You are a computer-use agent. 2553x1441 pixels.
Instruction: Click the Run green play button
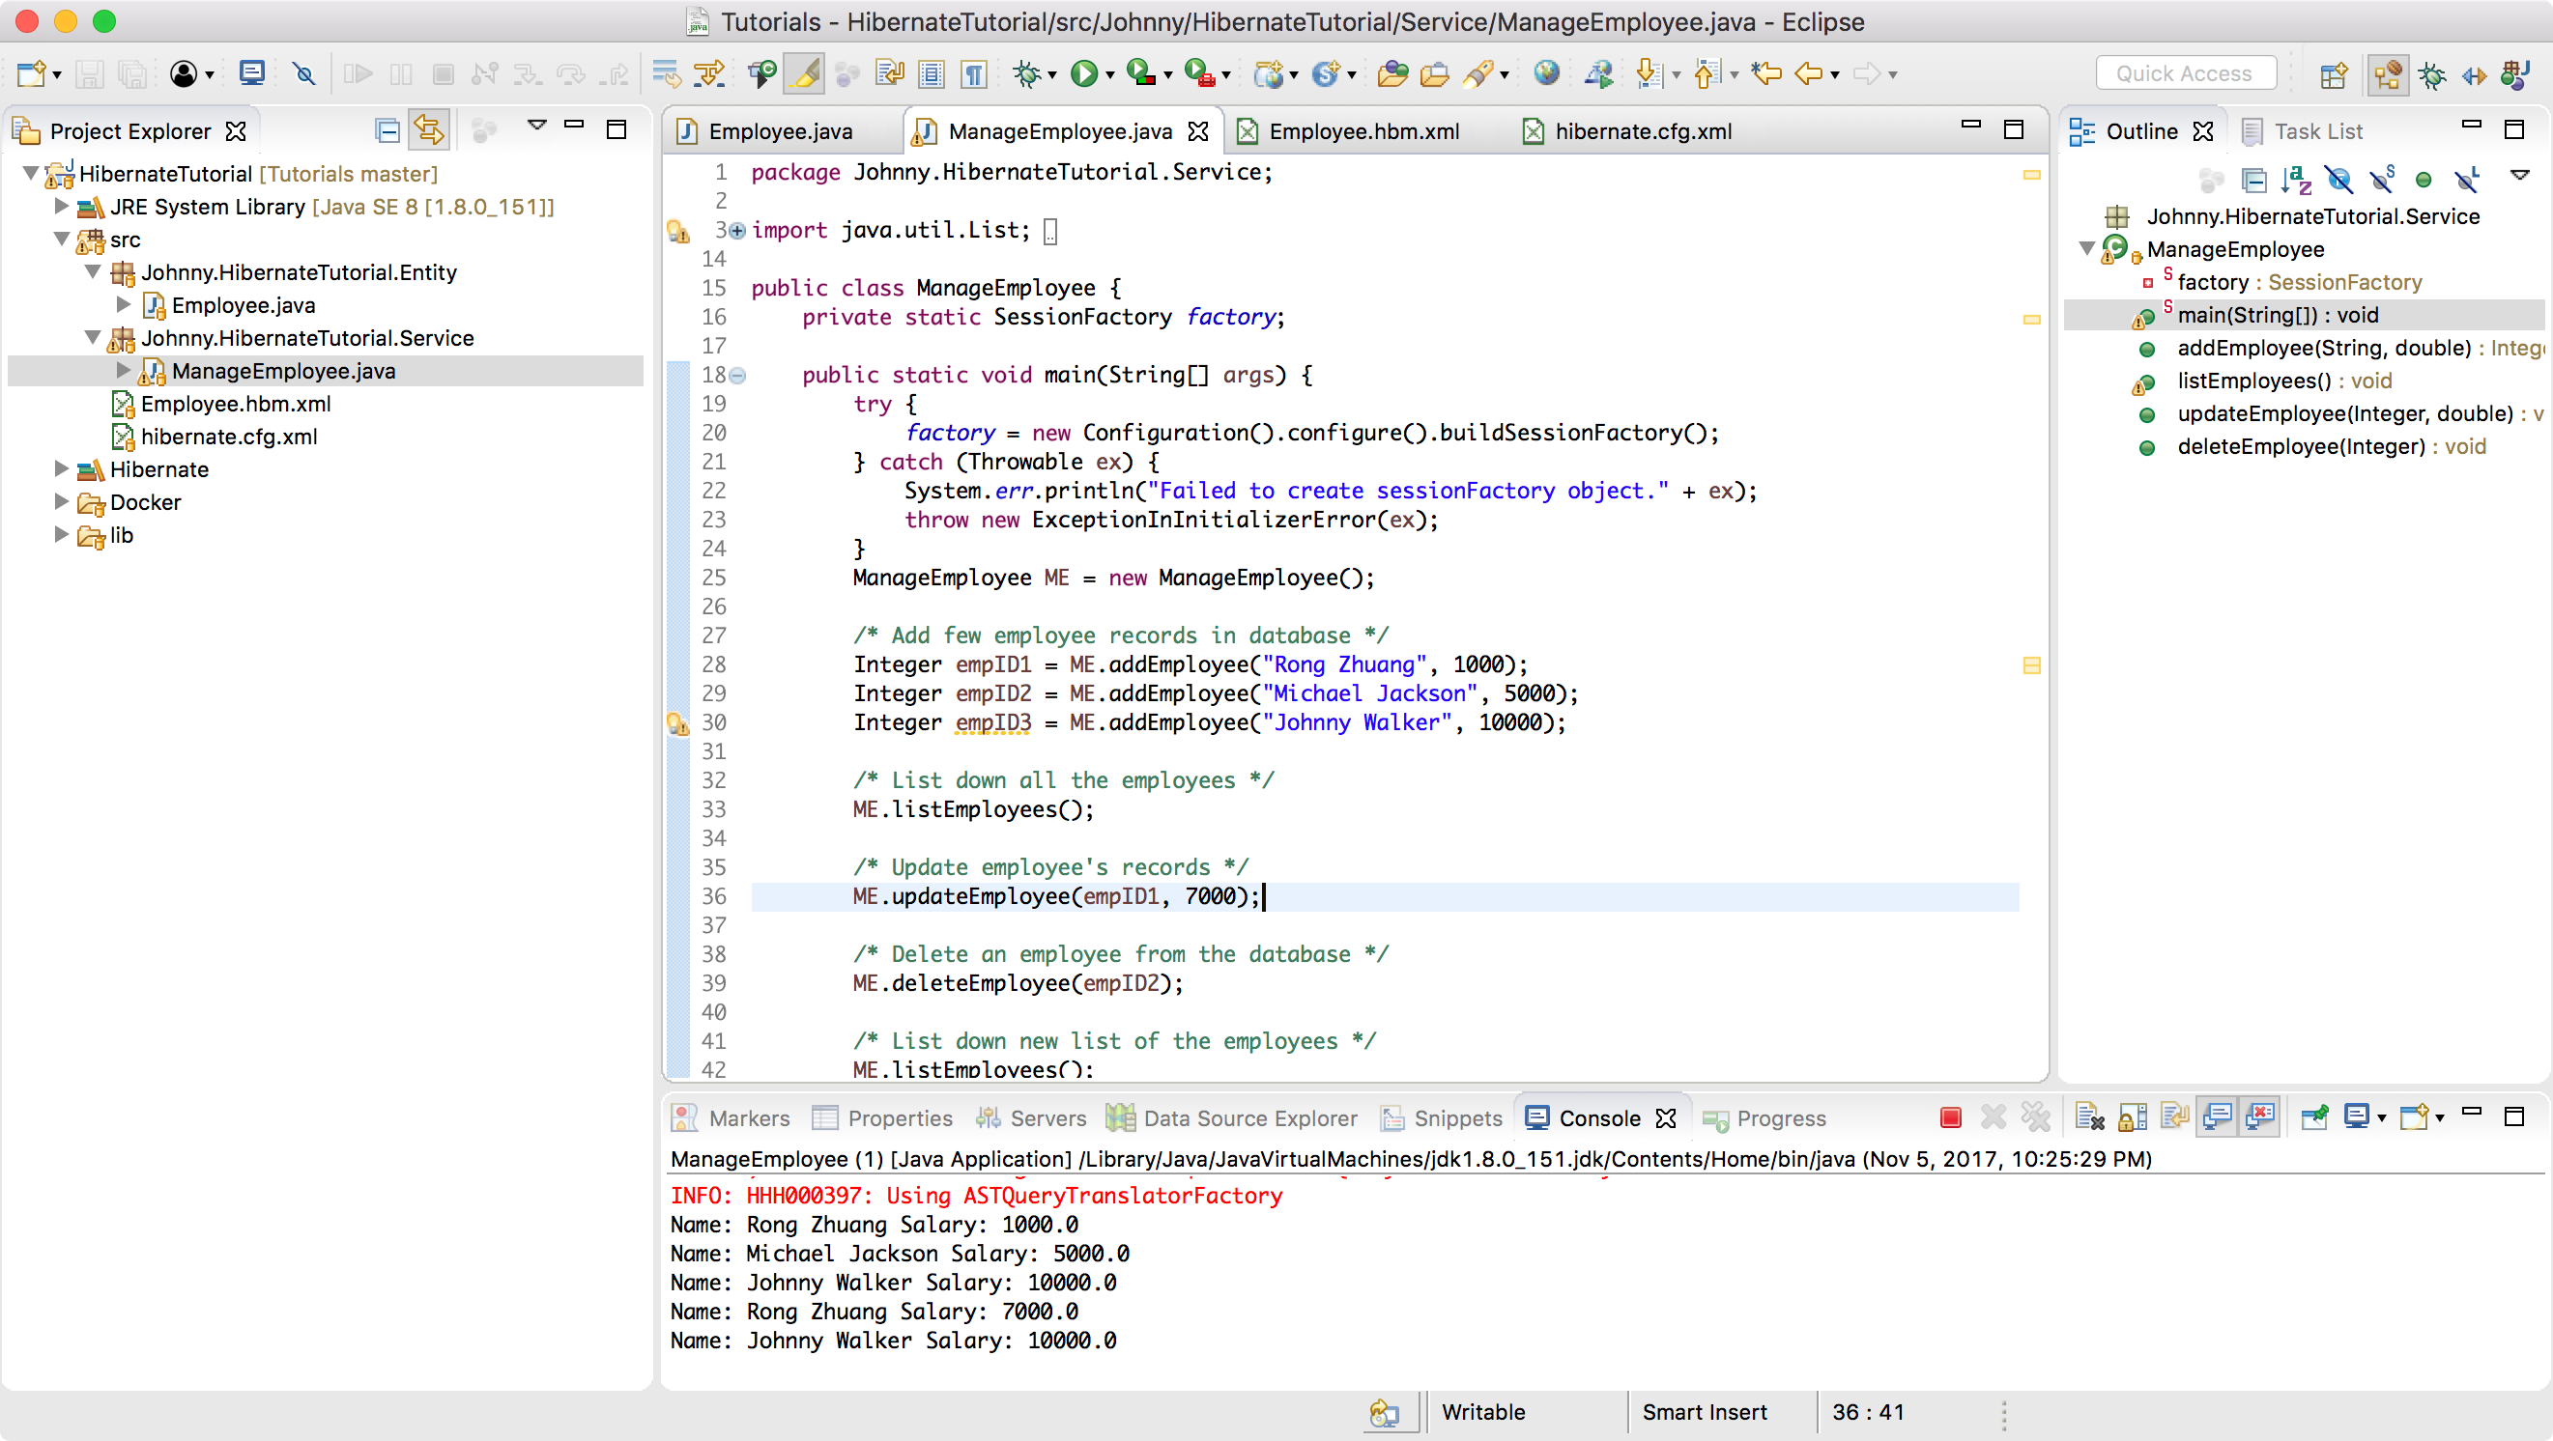1084,74
